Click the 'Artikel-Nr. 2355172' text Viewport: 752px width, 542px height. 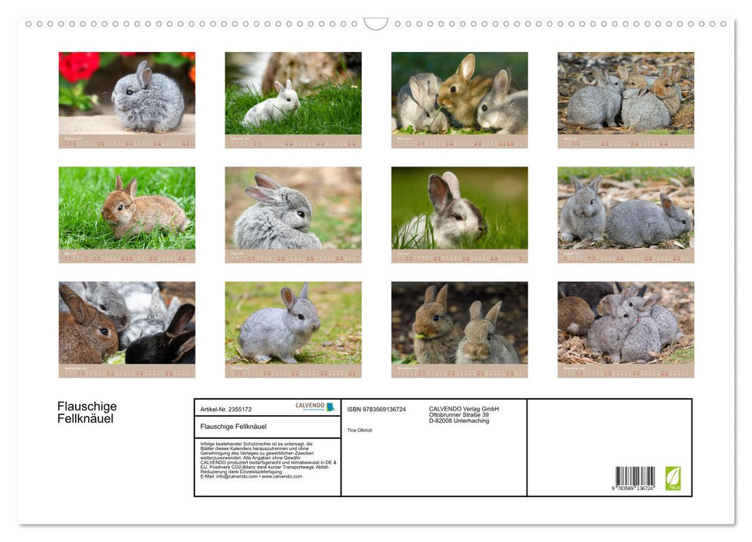226,409
